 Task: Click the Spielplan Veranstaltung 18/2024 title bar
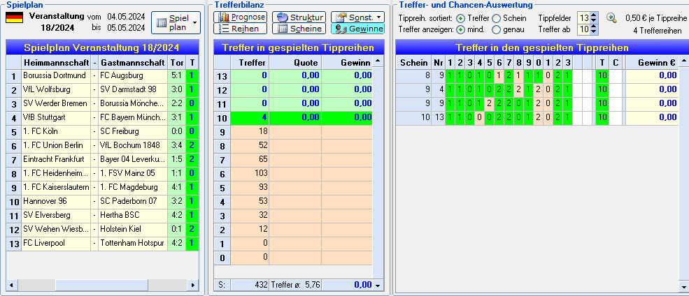pos(102,47)
